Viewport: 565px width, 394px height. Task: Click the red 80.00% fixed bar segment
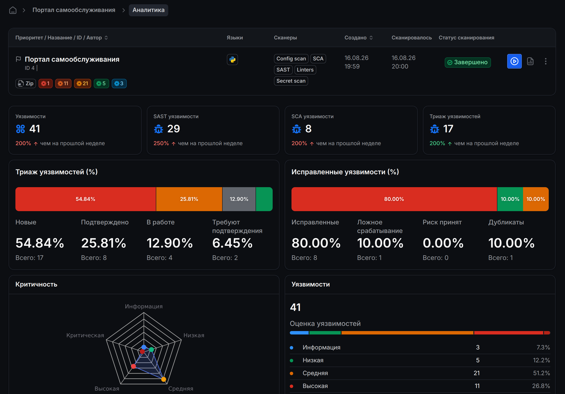click(394, 199)
